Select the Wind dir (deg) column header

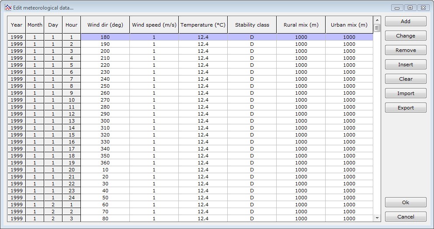click(x=105, y=25)
